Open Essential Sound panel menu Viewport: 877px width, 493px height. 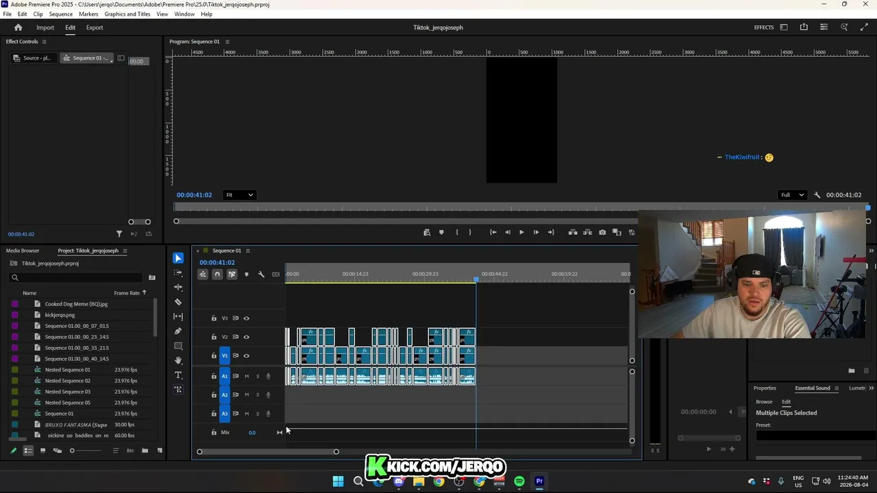(836, 388)
